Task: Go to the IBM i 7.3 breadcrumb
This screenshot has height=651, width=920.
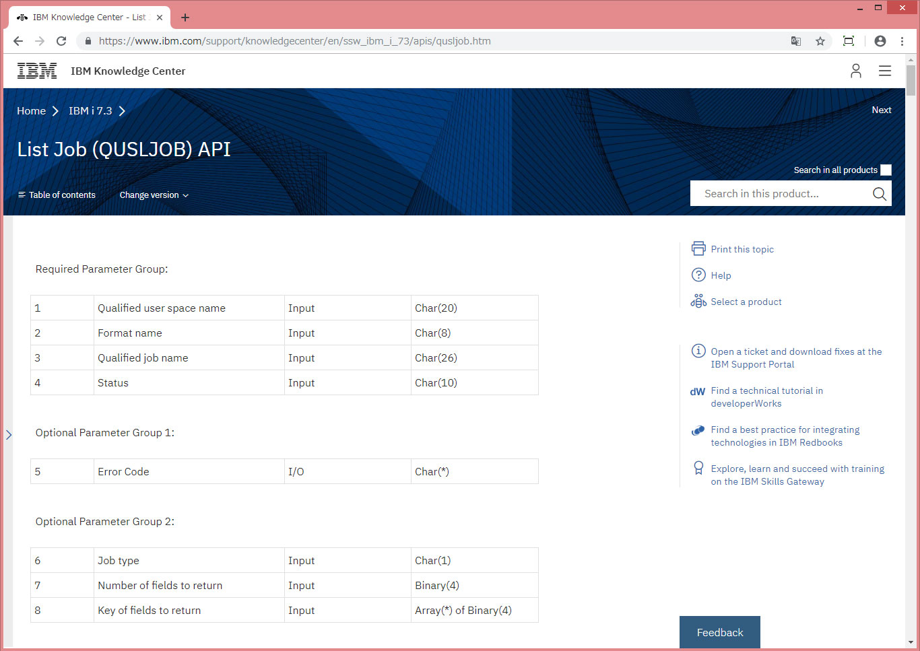Action: pyautogui.click(x=90, y=111)
